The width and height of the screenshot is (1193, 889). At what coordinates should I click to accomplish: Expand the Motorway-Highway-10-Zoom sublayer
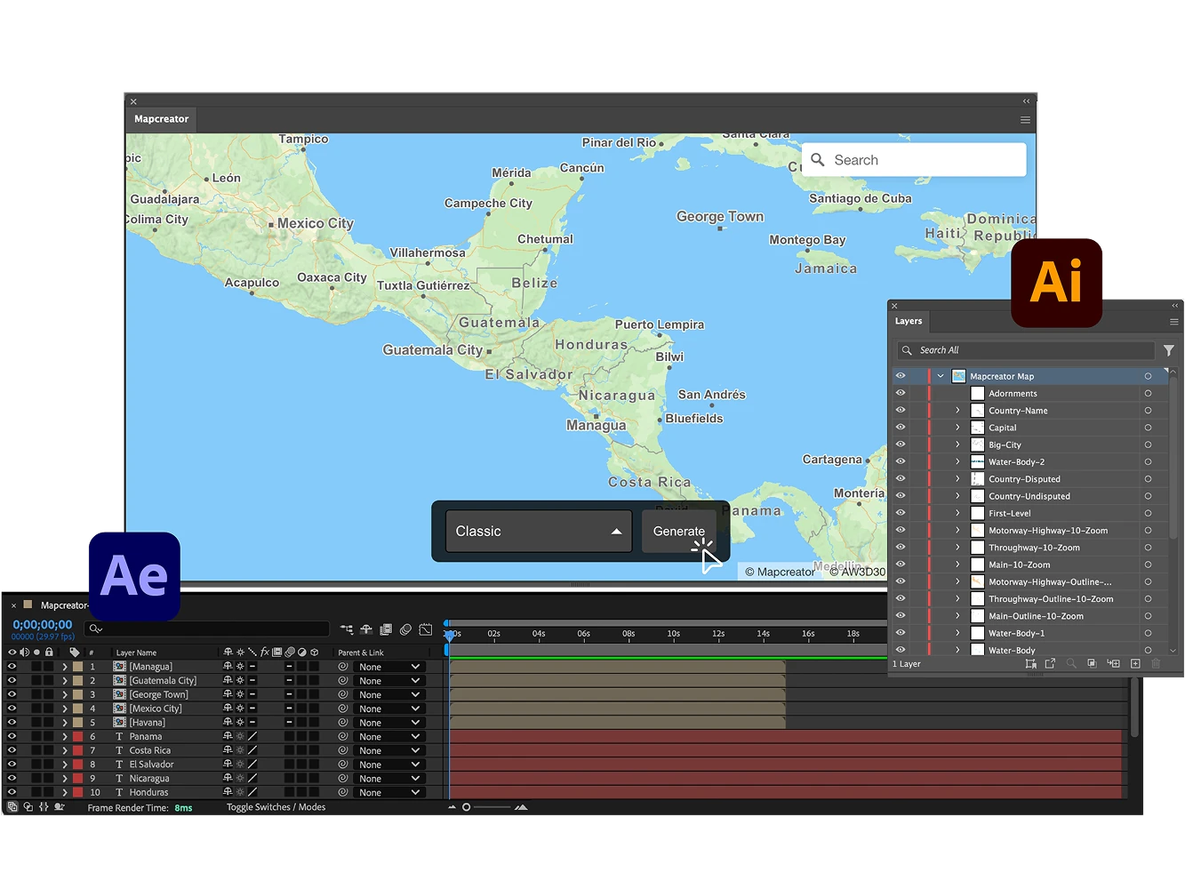[957, 531]
